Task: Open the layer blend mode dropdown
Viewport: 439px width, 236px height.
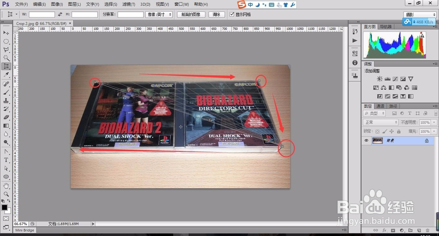Action: (381, 122)
